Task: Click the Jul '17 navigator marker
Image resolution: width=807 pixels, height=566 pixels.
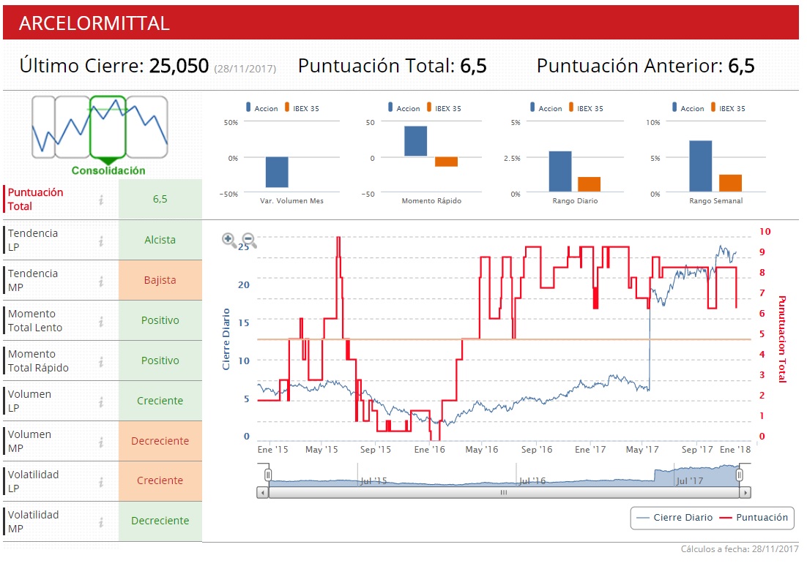Action: [x=689, y=480]
